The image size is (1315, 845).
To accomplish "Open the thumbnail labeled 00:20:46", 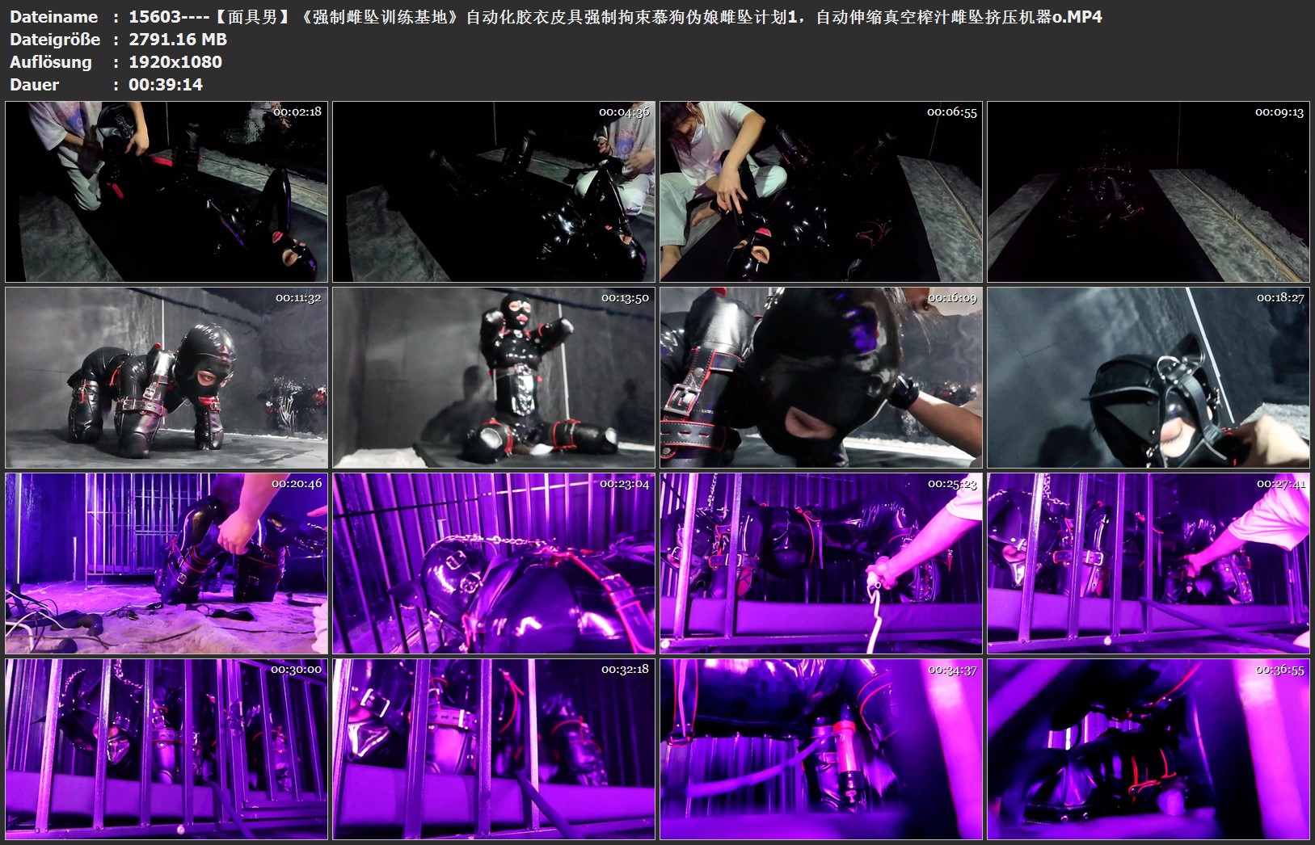I will [166, 563].
